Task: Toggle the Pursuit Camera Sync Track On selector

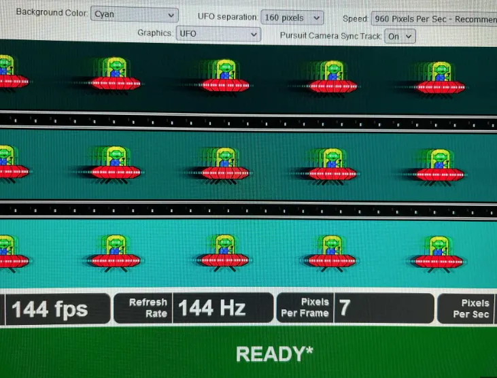Action: [x=400, y=37]
